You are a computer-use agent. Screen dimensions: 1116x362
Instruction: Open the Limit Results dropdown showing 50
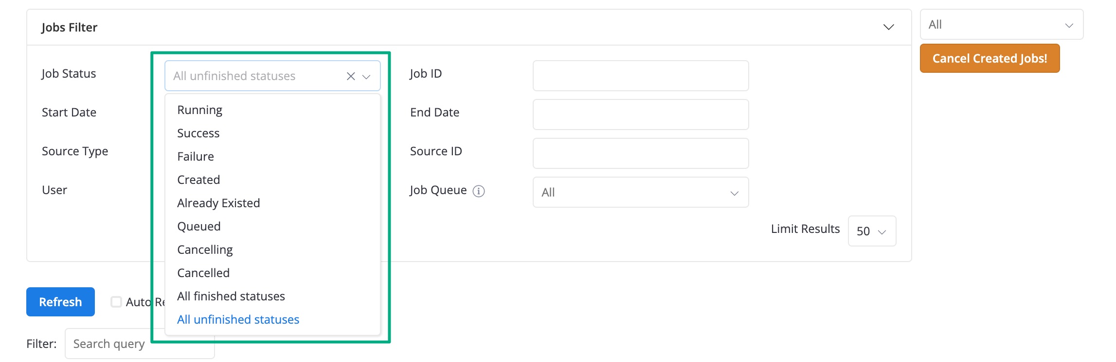point(872,231)
